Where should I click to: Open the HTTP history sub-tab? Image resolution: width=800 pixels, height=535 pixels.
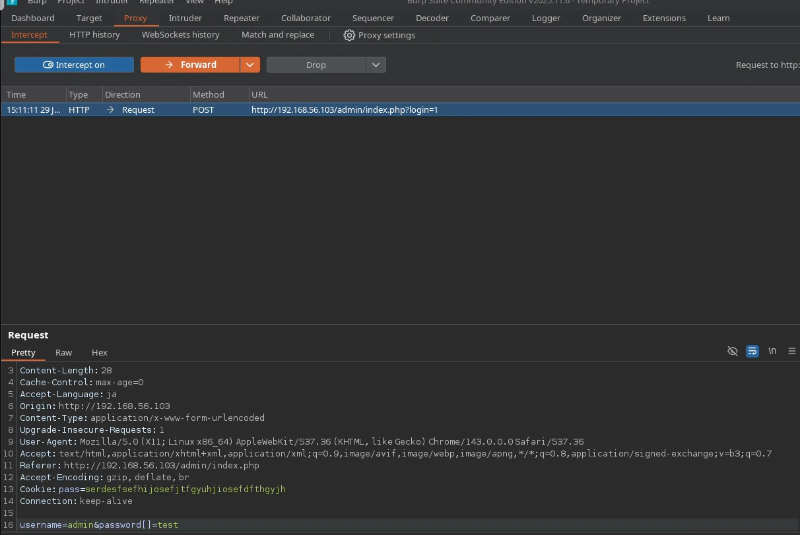click(94, 34)
